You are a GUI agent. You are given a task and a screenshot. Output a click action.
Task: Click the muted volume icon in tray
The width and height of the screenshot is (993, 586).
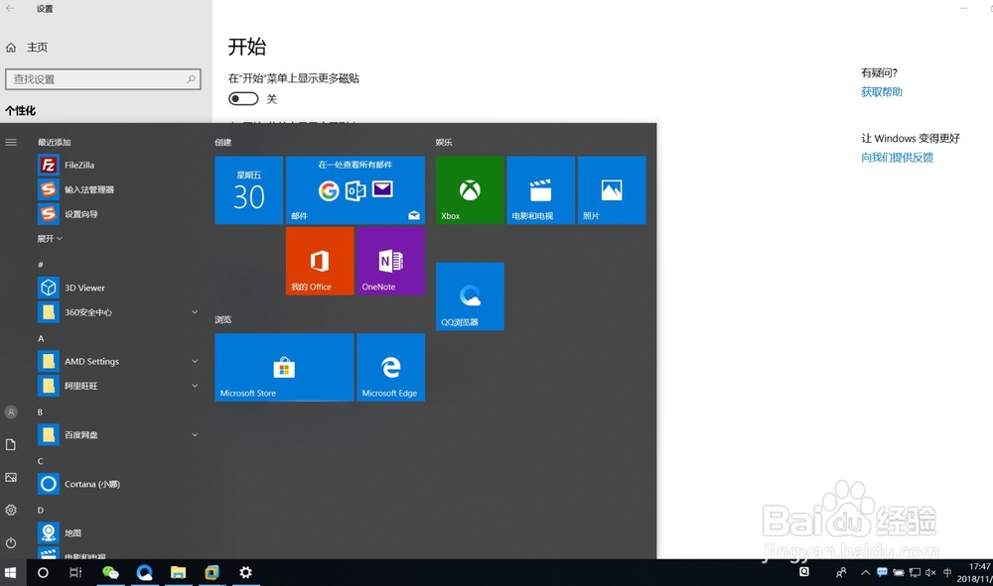931,573
